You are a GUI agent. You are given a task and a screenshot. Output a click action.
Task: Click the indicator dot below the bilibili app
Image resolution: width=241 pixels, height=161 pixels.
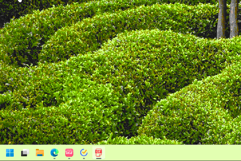click(x=69, y=158)
